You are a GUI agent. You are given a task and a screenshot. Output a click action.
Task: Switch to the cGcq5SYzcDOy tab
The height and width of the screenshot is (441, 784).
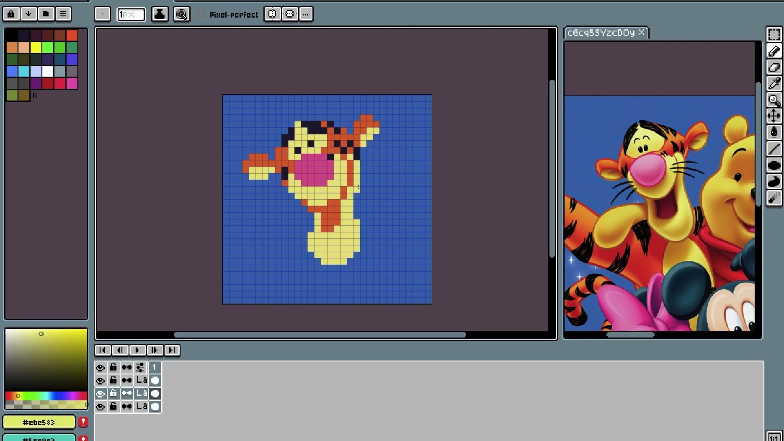(601, 33)
